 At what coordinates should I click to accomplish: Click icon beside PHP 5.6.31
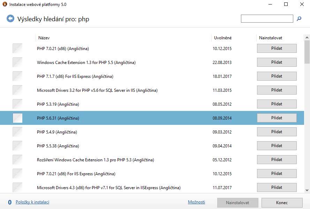click(x=17, y=118)
